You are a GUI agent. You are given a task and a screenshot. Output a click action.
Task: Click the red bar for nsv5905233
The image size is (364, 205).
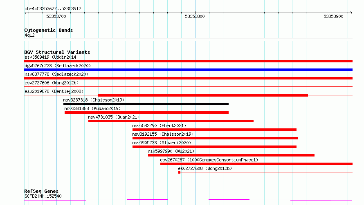click(214, 147)
